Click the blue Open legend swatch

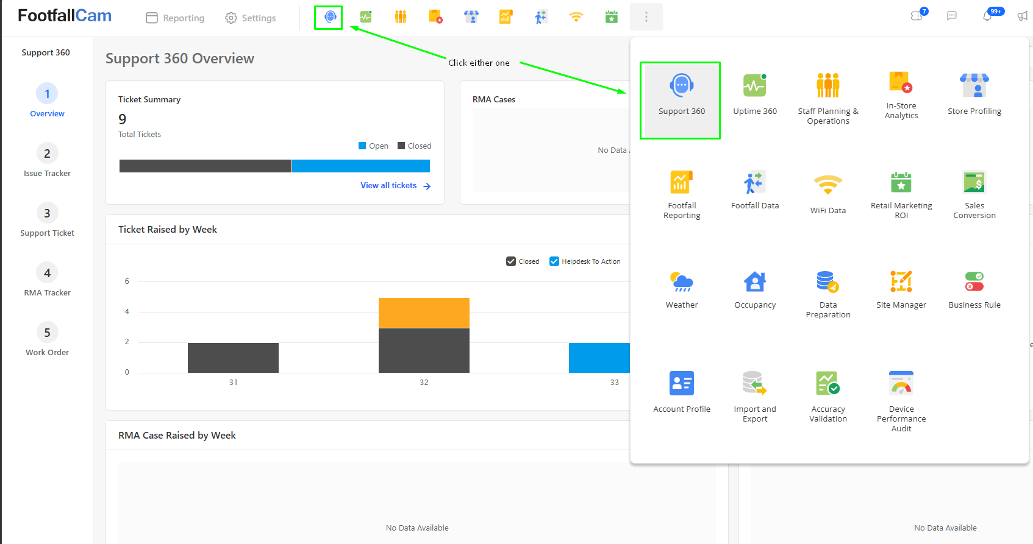click(362, 146)
